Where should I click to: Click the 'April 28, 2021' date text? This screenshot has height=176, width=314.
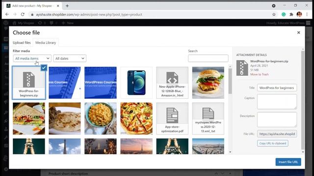click(259, 66)
